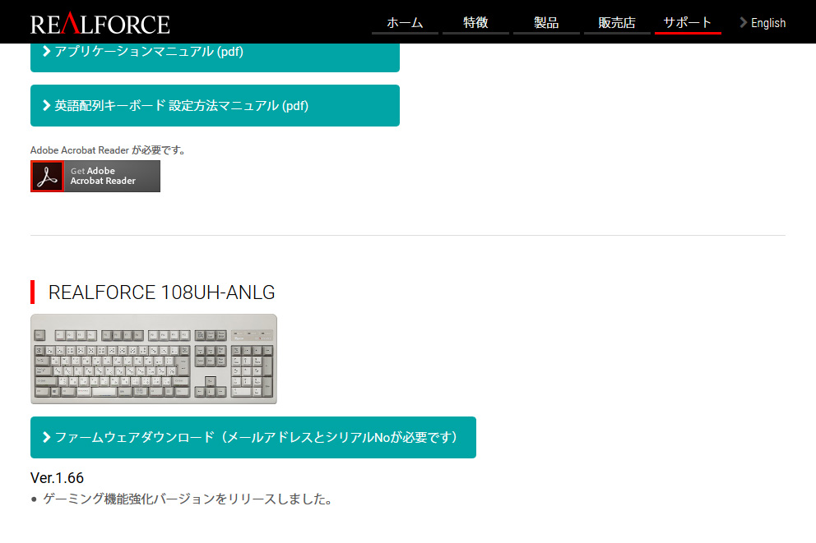Open 英語配列キーボード 設定方法マニュアル (pdf)

pyautogui.click(x=215, y=105)
